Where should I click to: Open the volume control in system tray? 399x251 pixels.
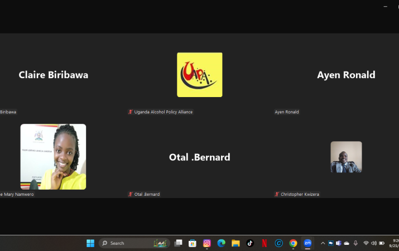click(373, 243)
